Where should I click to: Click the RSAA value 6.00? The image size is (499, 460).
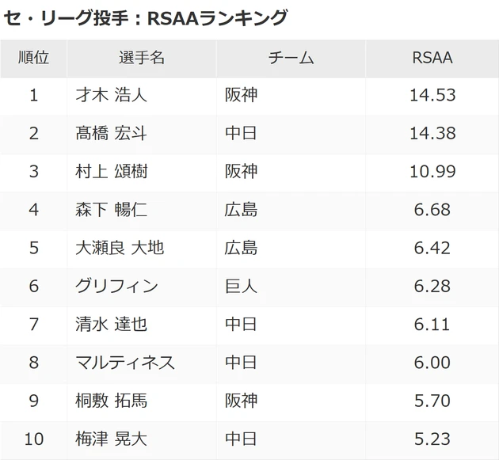pyautogui.click(x=432, y=362)
